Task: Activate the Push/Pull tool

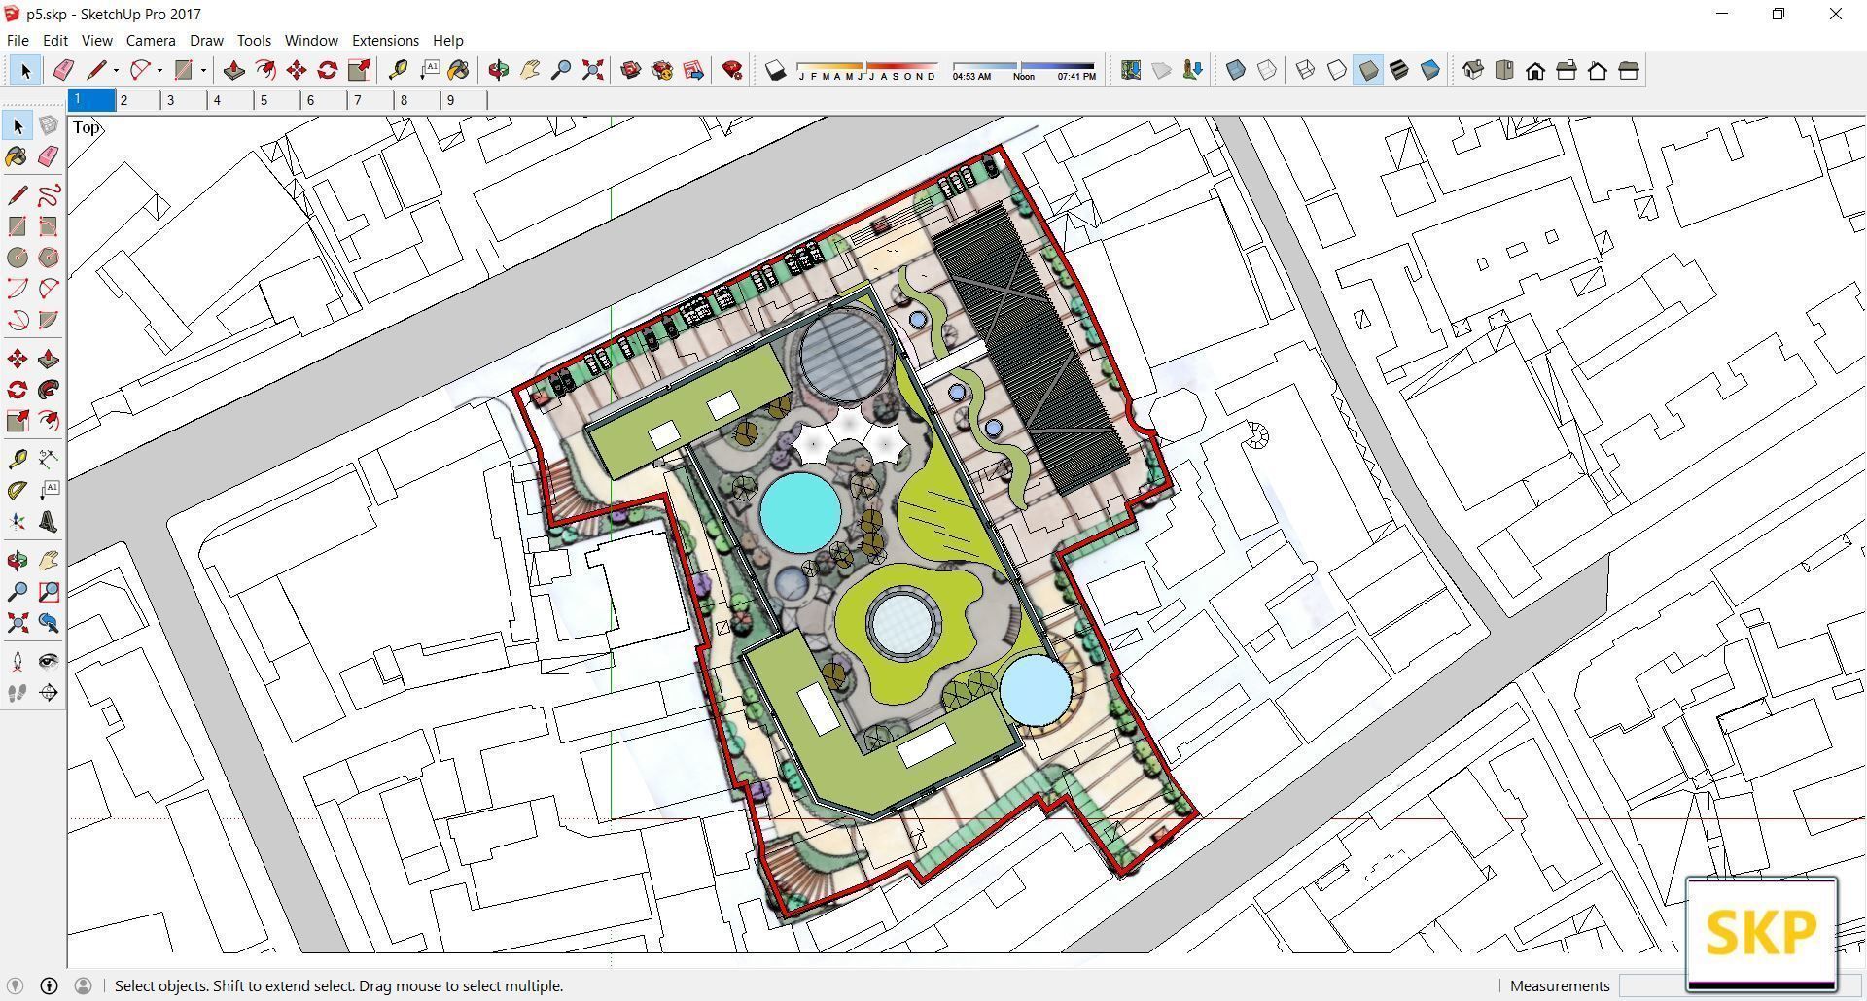Action: [x=234, y=69]
